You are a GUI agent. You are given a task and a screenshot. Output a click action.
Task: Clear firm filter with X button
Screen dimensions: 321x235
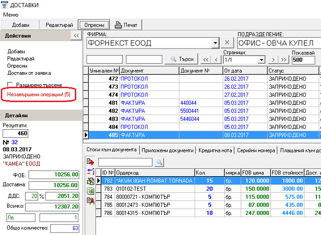(x=227, y=43)
